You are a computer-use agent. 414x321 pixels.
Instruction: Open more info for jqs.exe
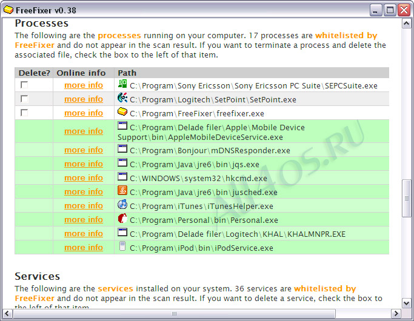click(x=84, y=164)
